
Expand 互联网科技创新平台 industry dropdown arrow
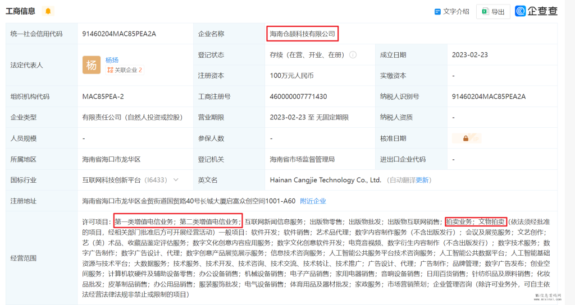coord(176,180)
